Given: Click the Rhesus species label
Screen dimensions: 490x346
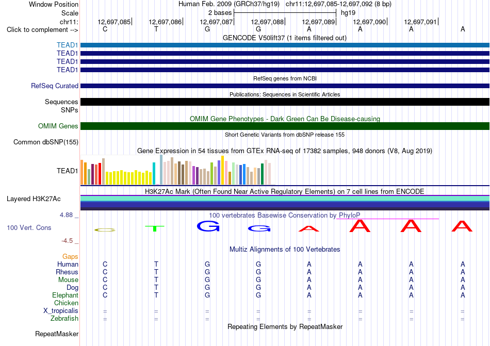Looking at the screenshot, I should click(67, 272).
